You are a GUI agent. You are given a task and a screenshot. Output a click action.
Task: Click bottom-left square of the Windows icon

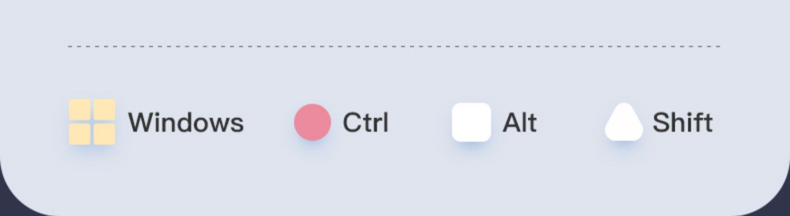click(x=81, y=134)
